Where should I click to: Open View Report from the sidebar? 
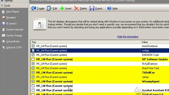click(x=13, y=12)
